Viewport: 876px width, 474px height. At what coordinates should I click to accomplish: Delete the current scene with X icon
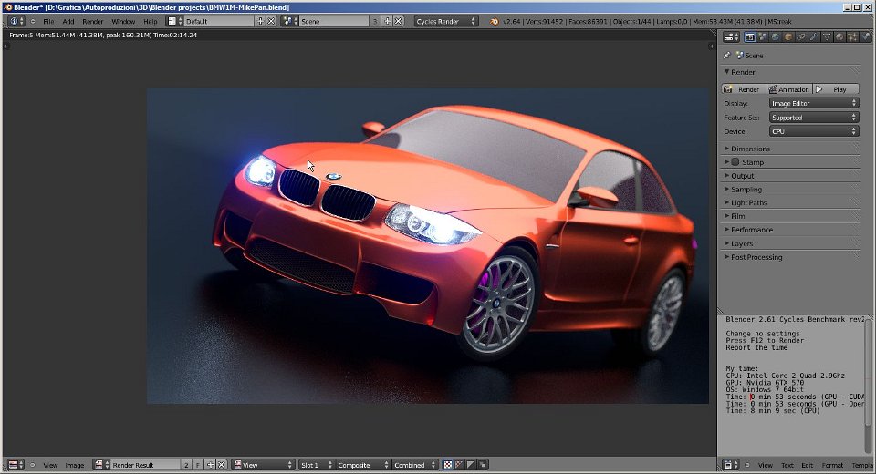[399, 21]
